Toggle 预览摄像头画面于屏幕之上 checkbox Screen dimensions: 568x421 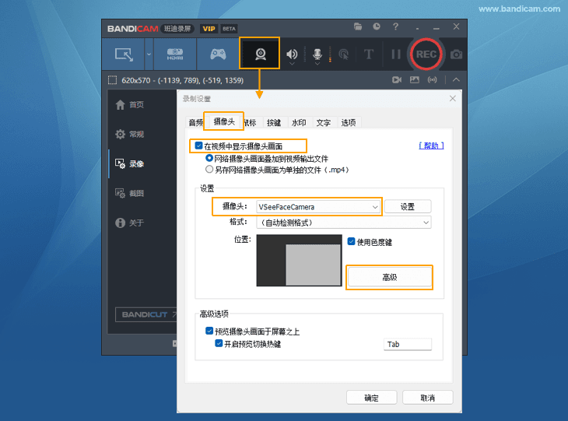[209, 331]
